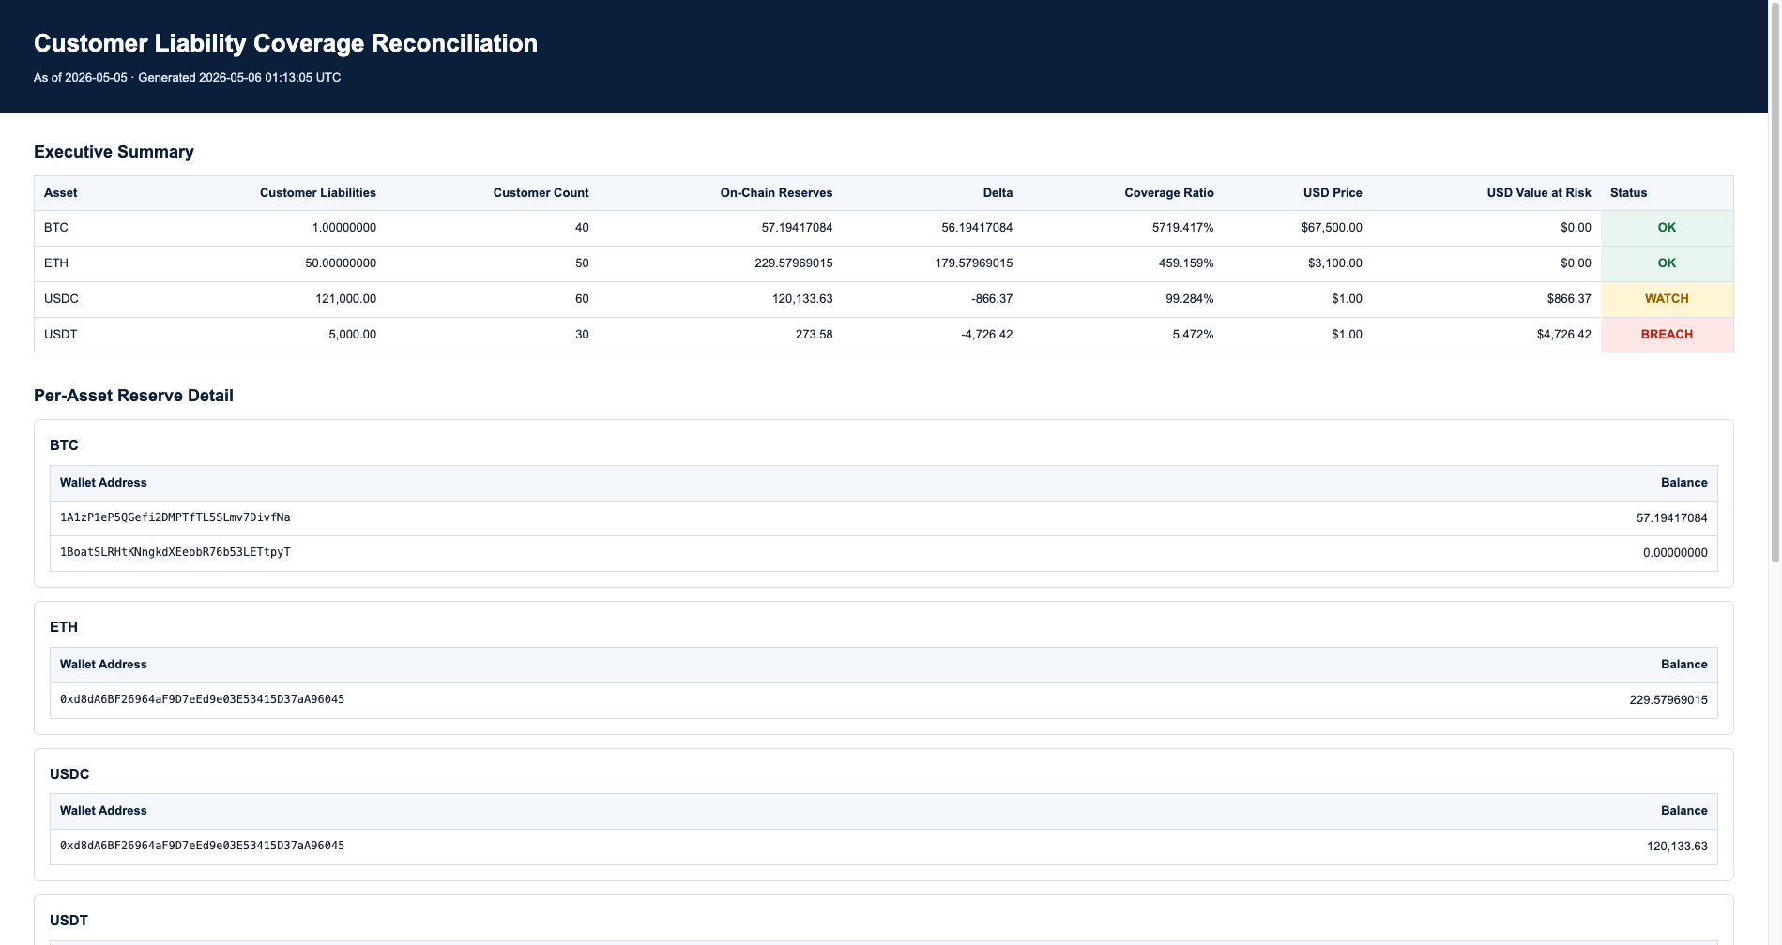This screenshot has height=945, width=1782.
Task: Click the Status column header
Action: (x=1629, y=193)
